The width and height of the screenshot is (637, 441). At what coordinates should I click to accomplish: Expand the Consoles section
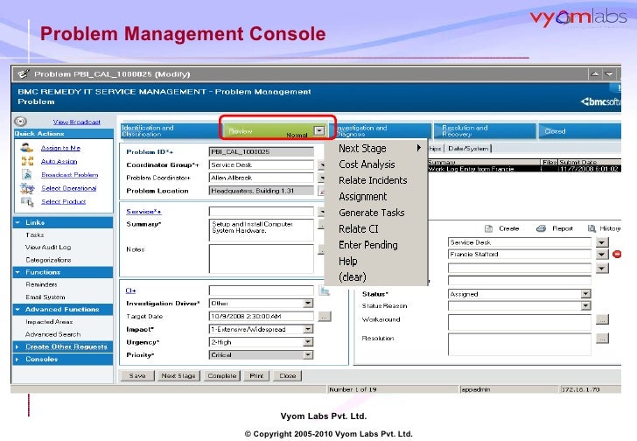pyautogui.click(x=17, y=360)
